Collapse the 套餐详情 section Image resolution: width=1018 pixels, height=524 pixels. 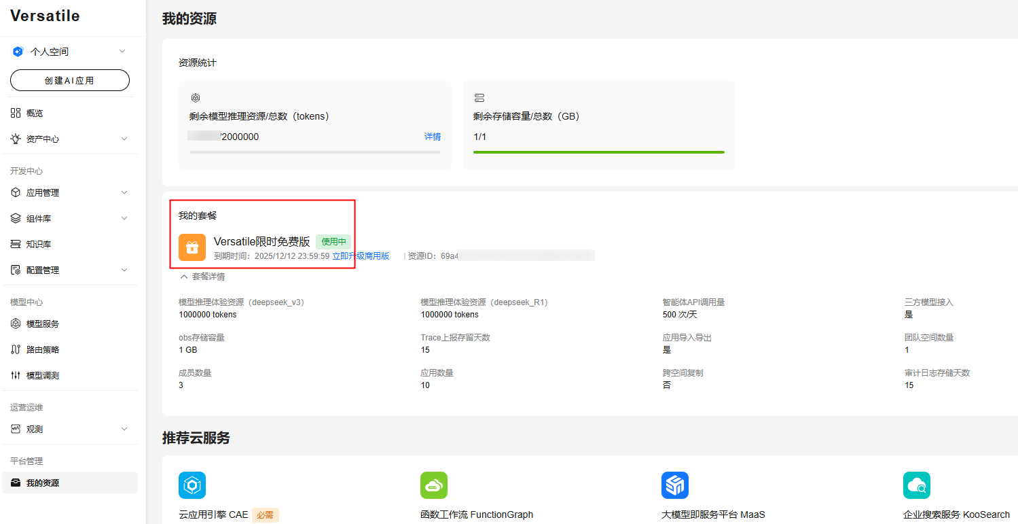point(202,277)
